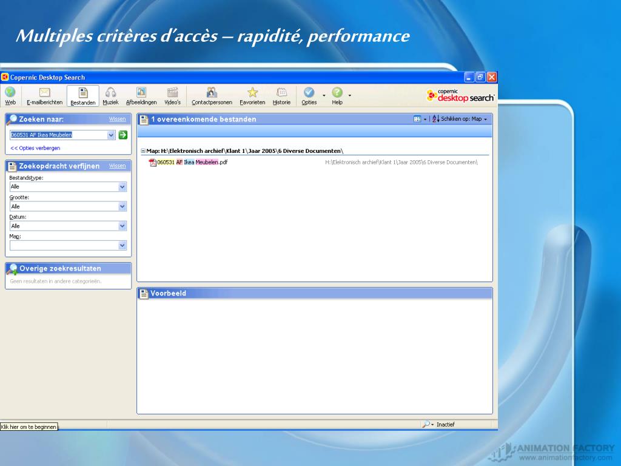Viewport: 621px width, 466px height.
Task: Click the PDF icon of the result file
Action: click(152, 163)
